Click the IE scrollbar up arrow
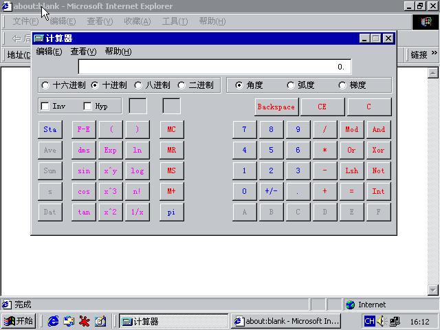This screenshot has width=440, height=330. (x=432, y=73)
